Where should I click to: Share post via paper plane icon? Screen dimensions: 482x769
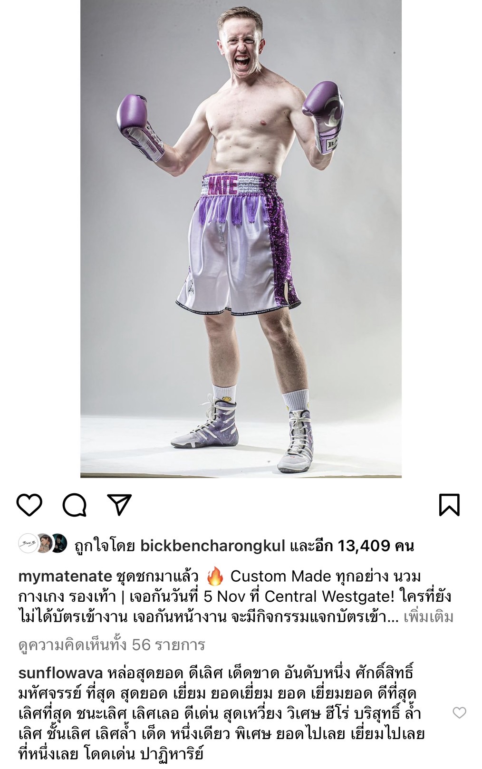coord(119,505)
